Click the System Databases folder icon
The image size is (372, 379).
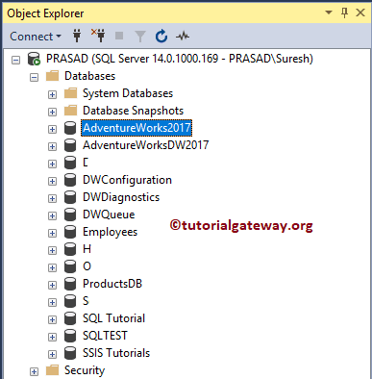tap(70, 93)
